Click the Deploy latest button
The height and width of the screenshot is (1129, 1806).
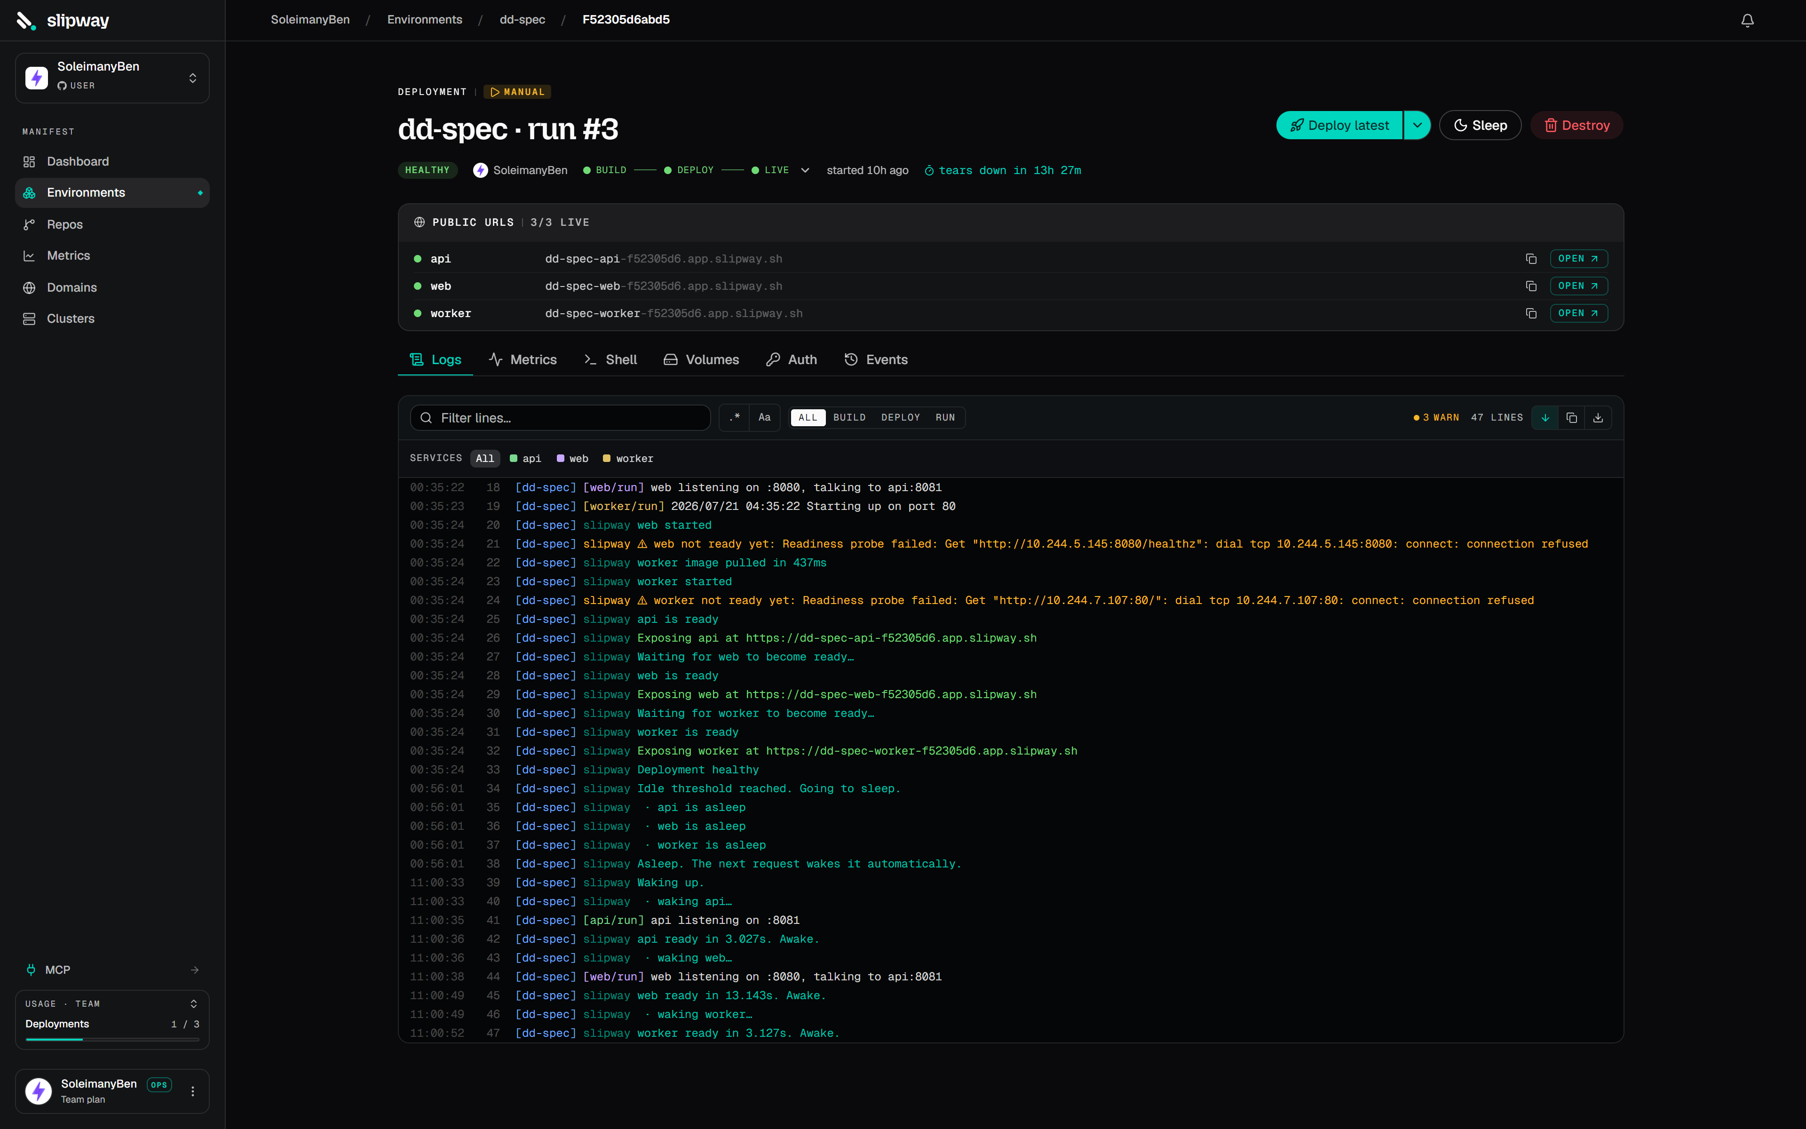click(1339, 126)
